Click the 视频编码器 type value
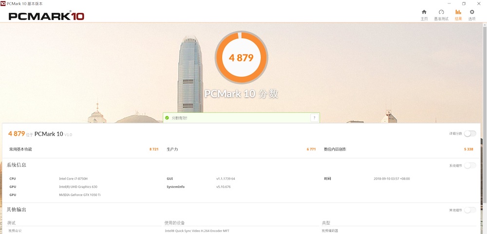The width and height of the screenshot is (487, 234). click(330, 231)
